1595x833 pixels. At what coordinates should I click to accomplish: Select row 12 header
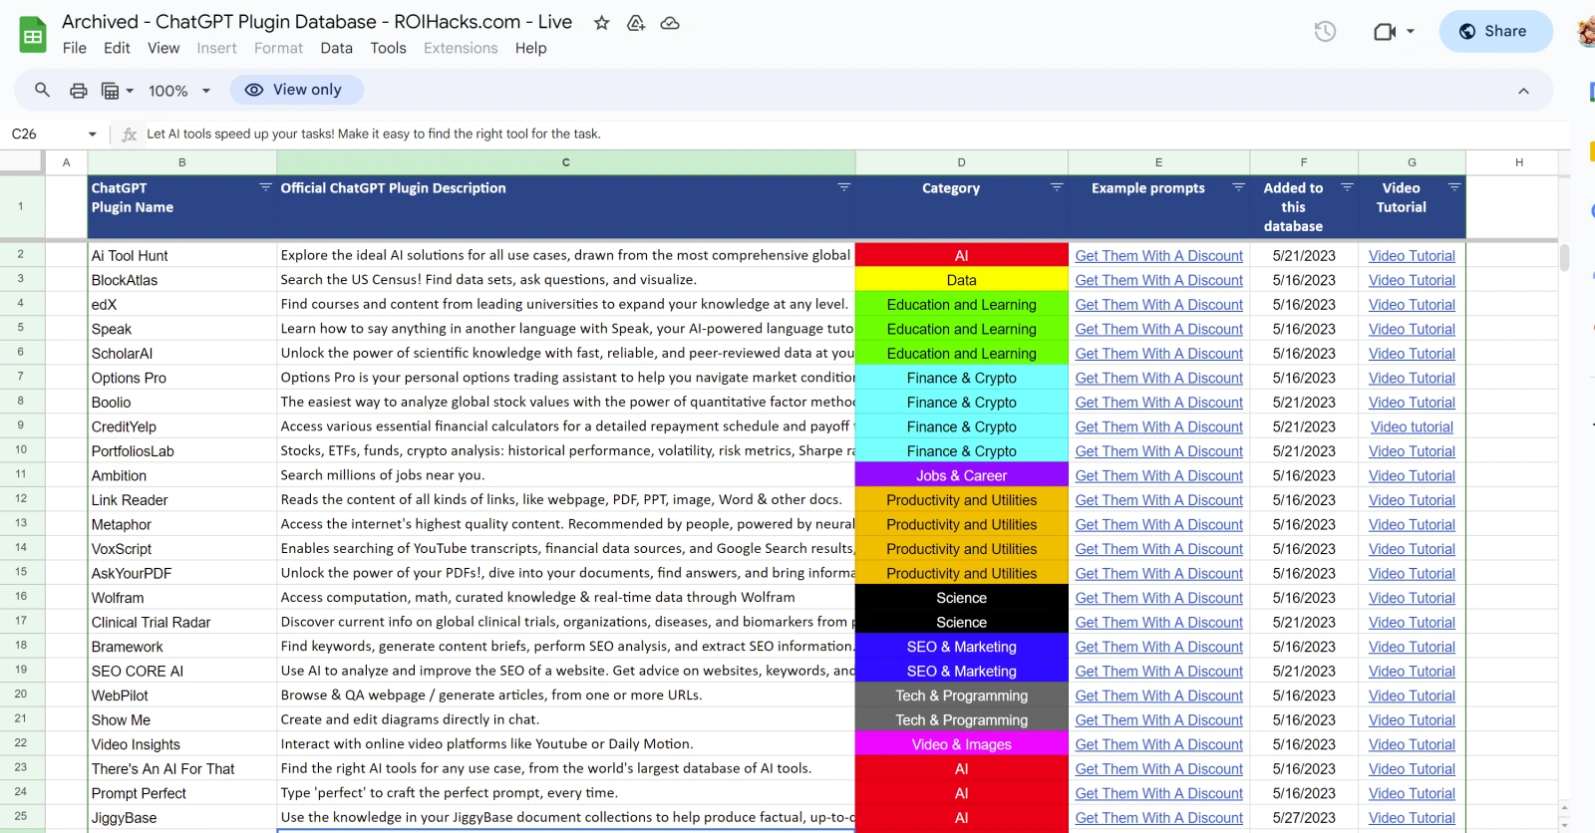coord(21,499)
